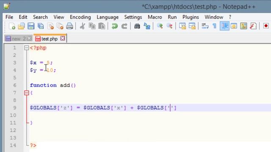Undo the last edit with the green arrow

click(115, 26)
